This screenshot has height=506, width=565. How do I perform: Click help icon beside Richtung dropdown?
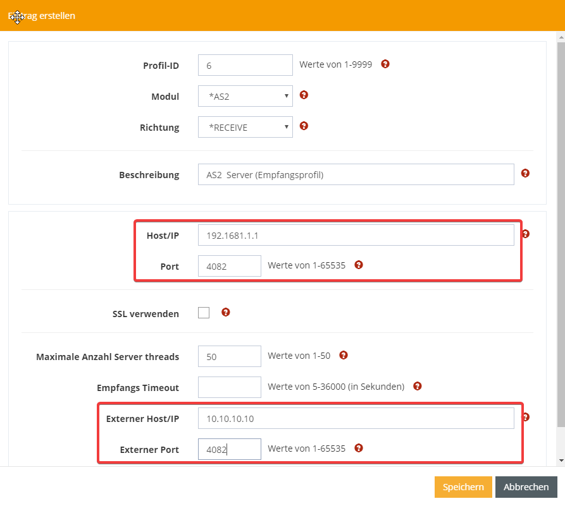[x=304, y=126]
